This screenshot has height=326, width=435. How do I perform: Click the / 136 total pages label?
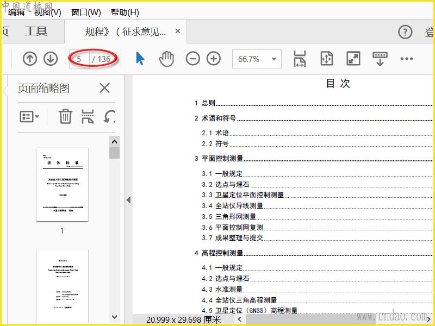pos(101,59)
